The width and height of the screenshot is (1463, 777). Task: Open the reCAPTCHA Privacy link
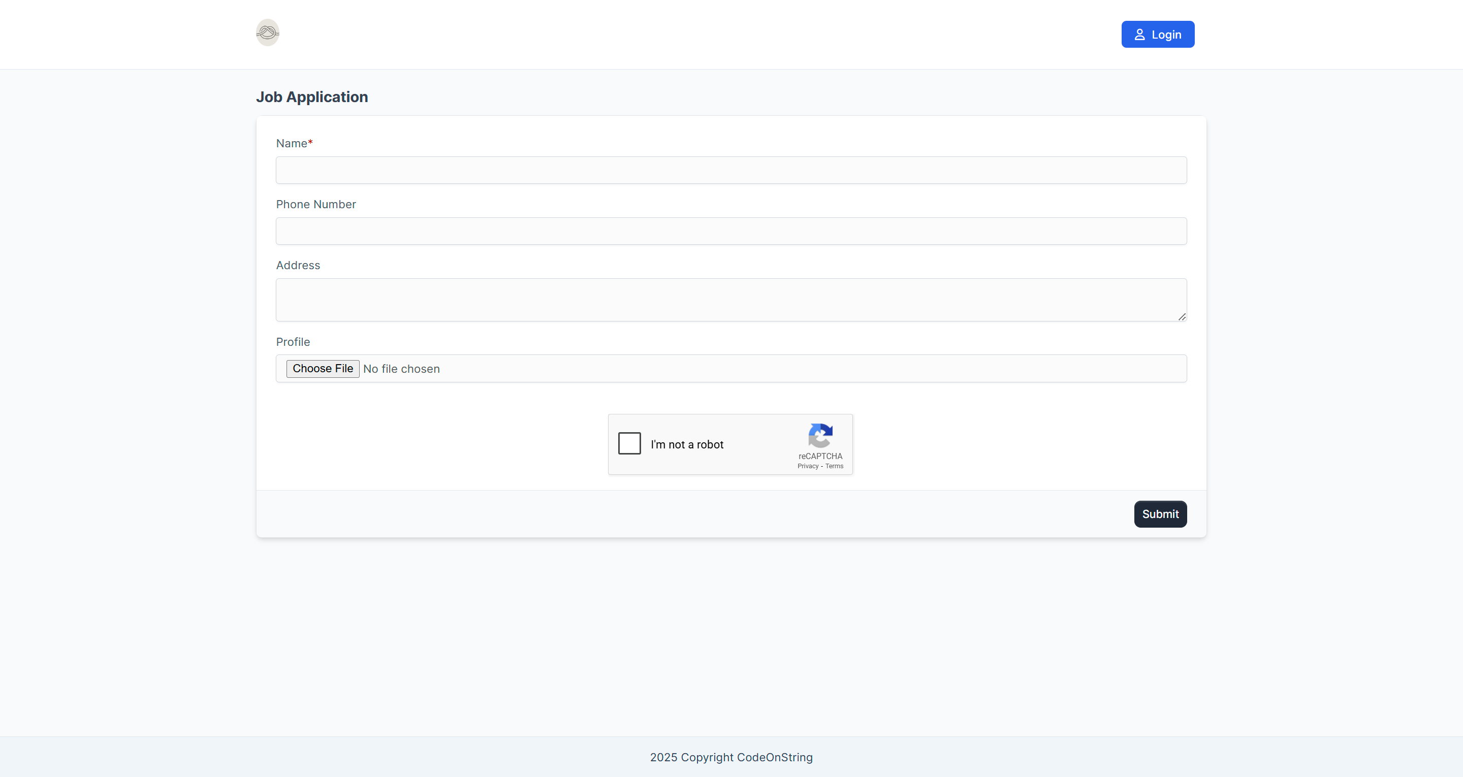click(x=808, y=466)
